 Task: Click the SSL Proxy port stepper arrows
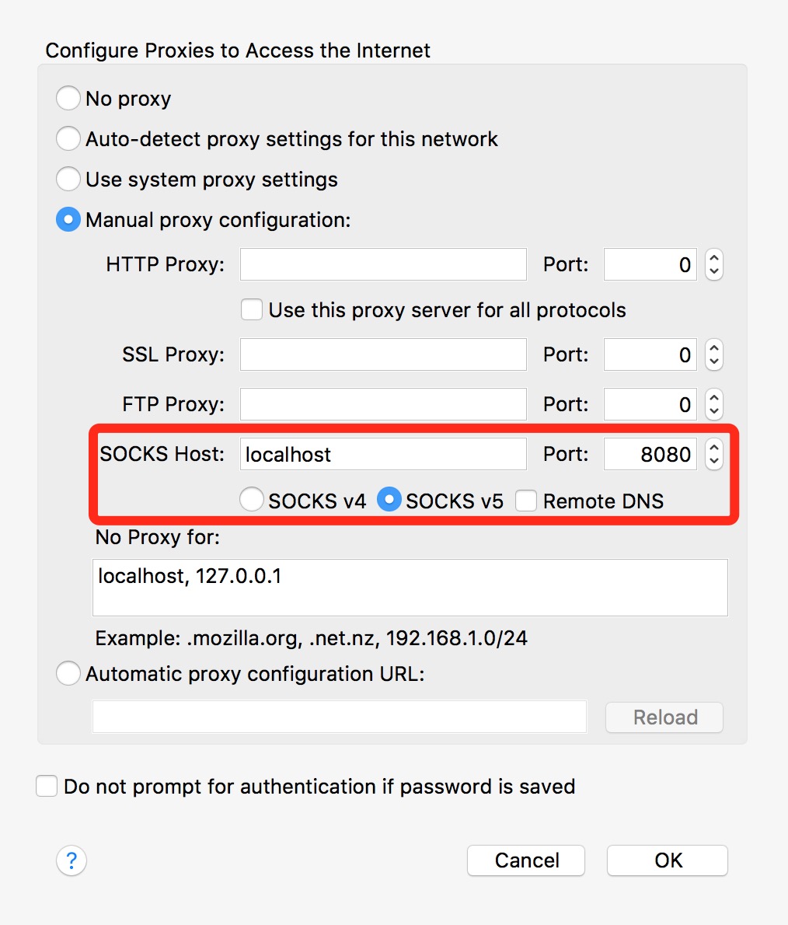(x=714, y=354)
